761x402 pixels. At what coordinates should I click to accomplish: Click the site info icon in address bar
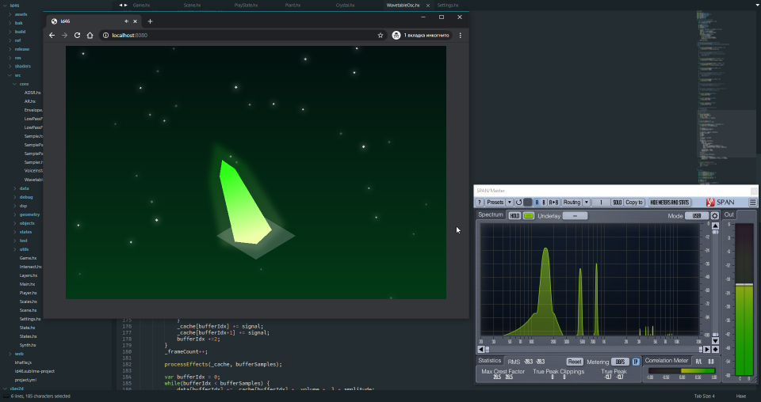pos(105,36)
